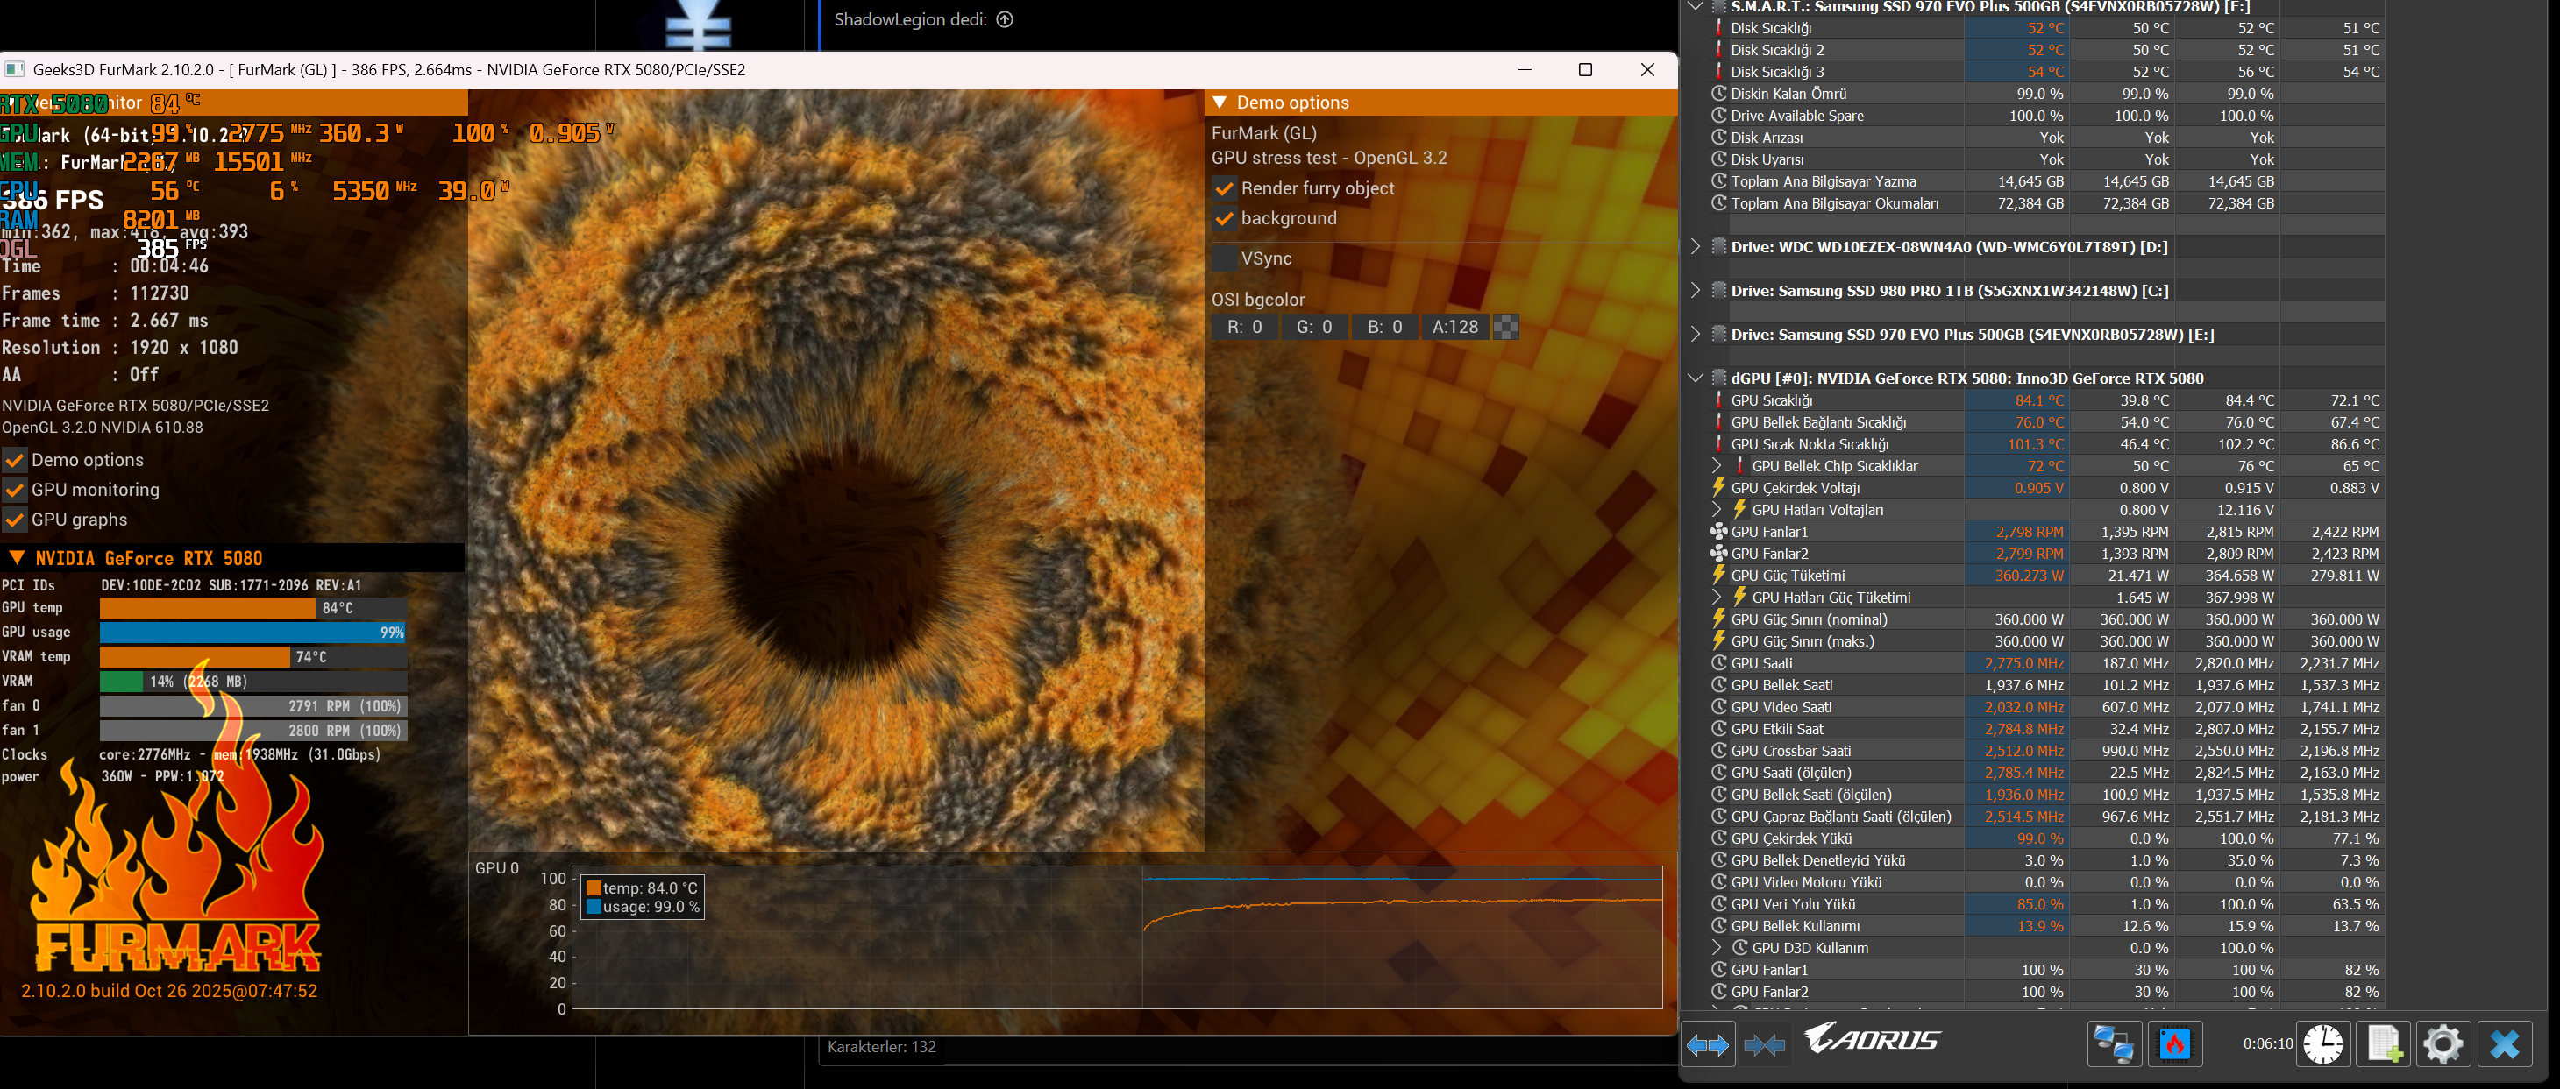2560x1089 pixels.
Task: Click the clock icon beside GPU Saati
Action: click(1718, 663)
